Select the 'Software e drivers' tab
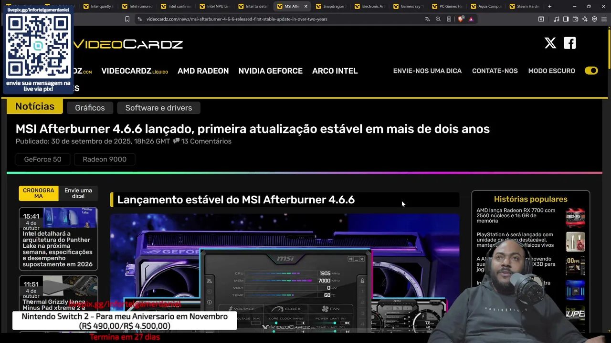Screen dimensions: 611x343 [158, 108]
